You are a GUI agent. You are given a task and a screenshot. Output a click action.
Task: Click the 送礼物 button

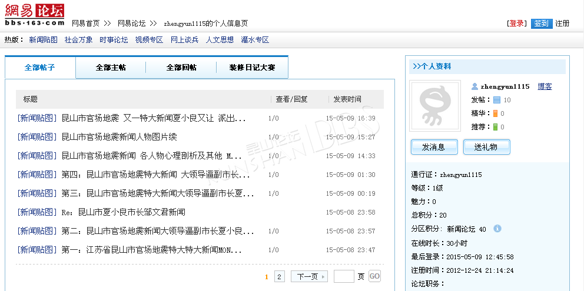486,147
